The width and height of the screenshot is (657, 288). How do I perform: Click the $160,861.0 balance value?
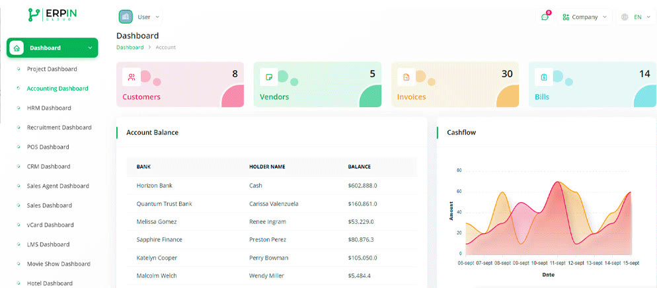pos(362,204)
